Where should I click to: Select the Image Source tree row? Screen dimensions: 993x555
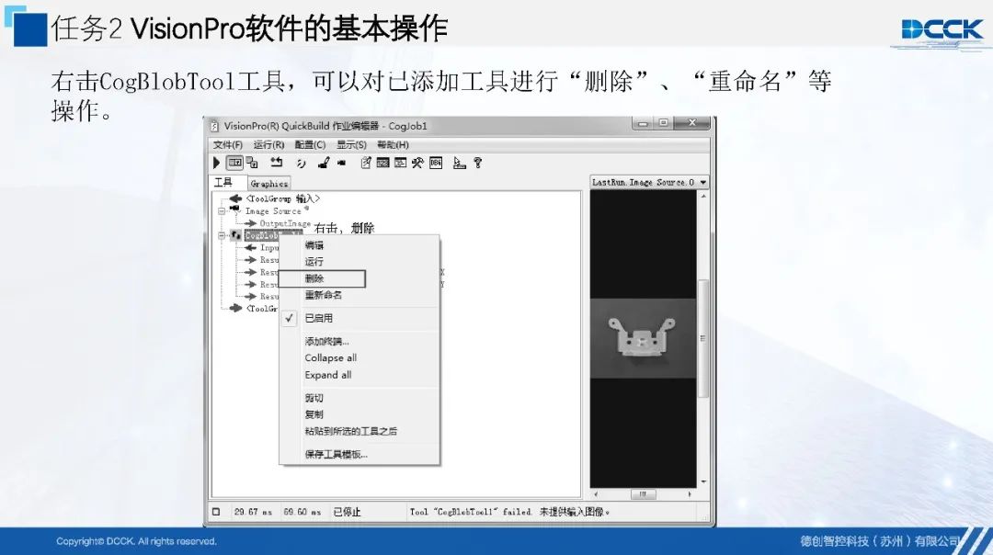[276, 210]
